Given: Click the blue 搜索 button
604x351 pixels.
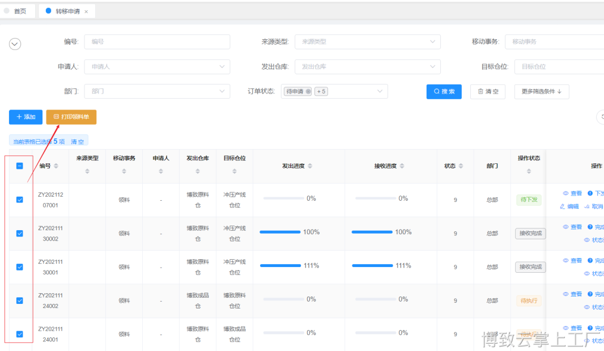Looking at the screenshot, I should [x=444, y=91].
